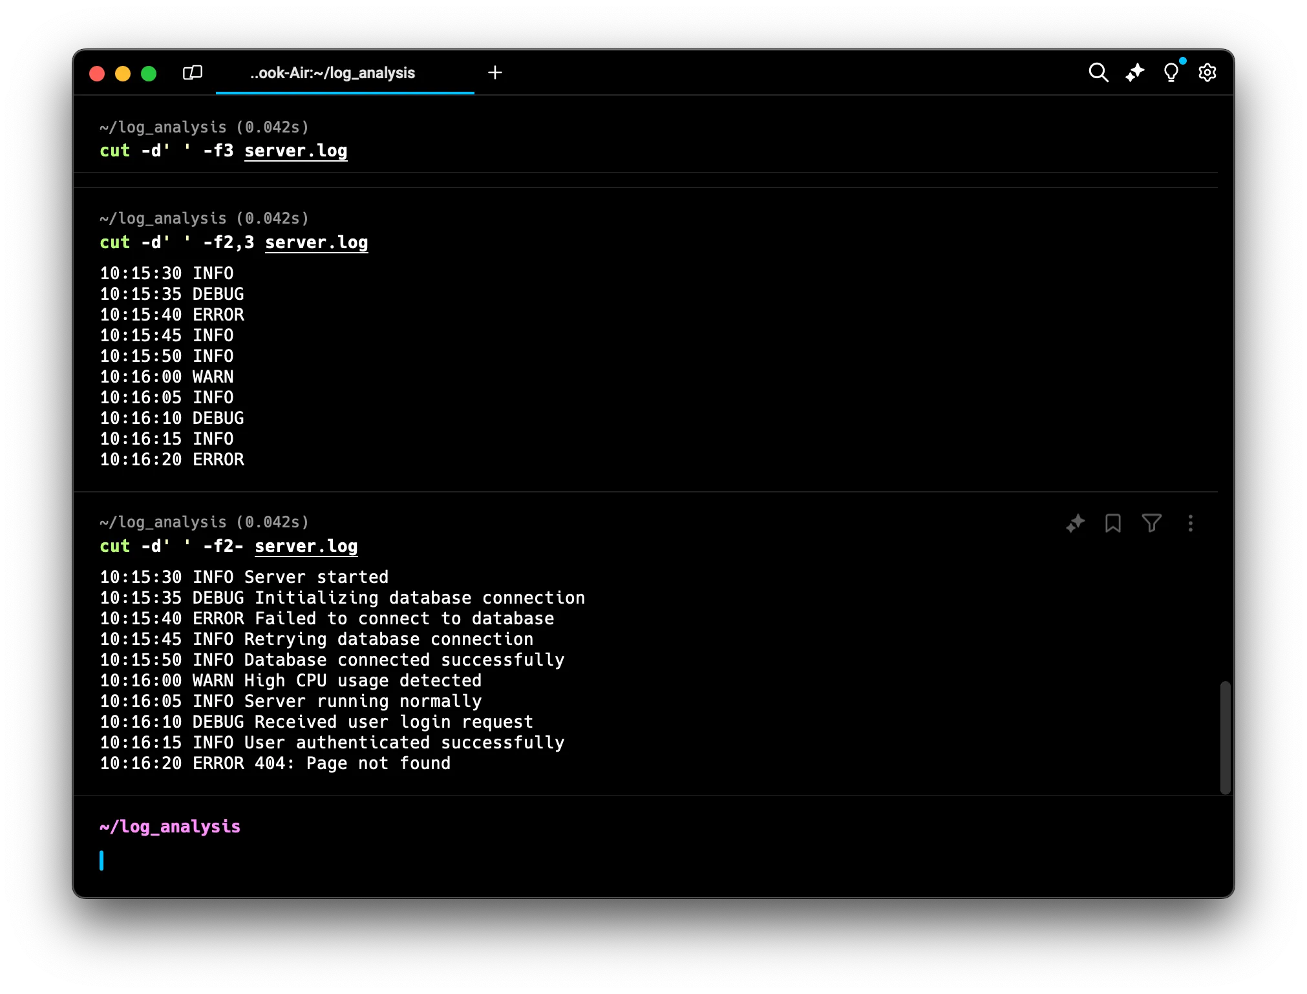Select the cut -f2,3 command block header
Viewport: 1307px width, 994px height.
click(204, 218)
